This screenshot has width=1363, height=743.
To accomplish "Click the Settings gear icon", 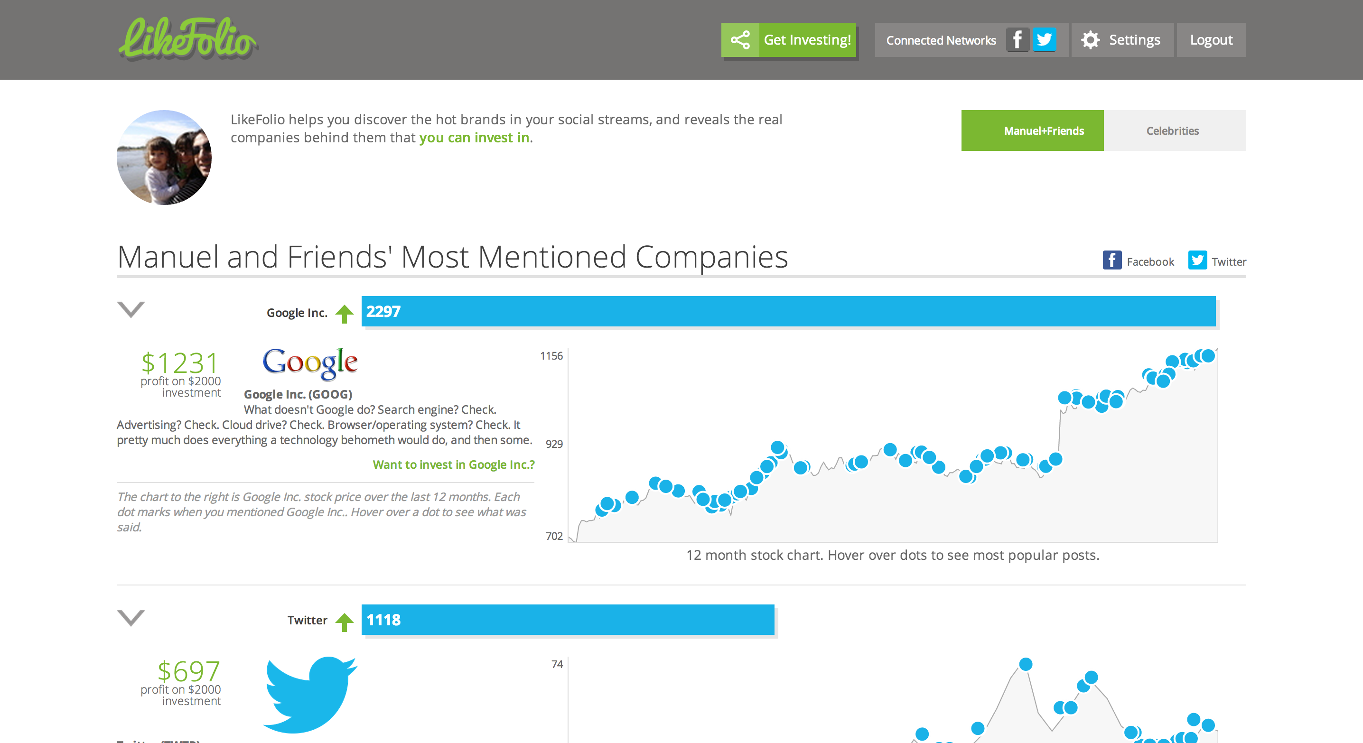I will [x=1090, y=40].
